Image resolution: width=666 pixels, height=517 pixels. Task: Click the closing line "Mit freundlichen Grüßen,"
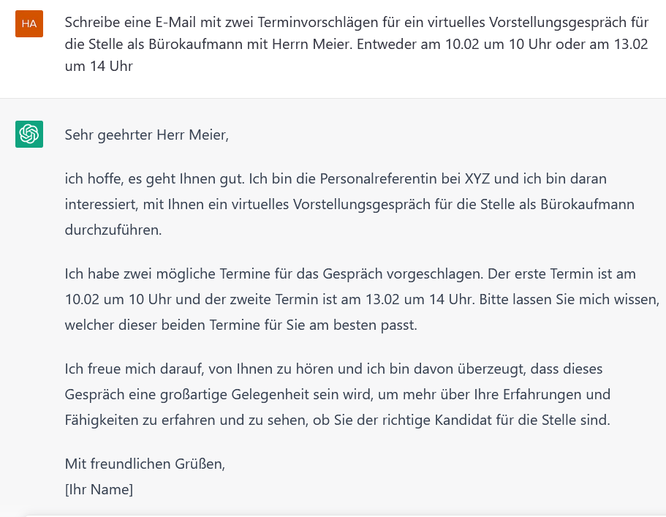[x=145, y=464]
